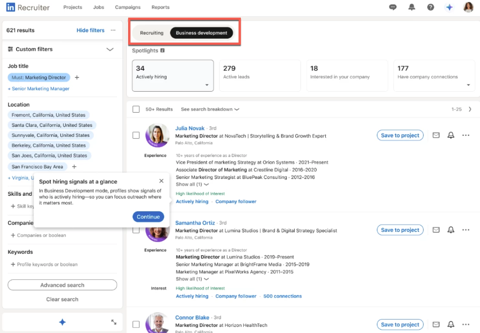The height and width of the screenshot is (333, 480).
Task: Open more actions for Julia Novak
Action: click(x=466, y=135)
